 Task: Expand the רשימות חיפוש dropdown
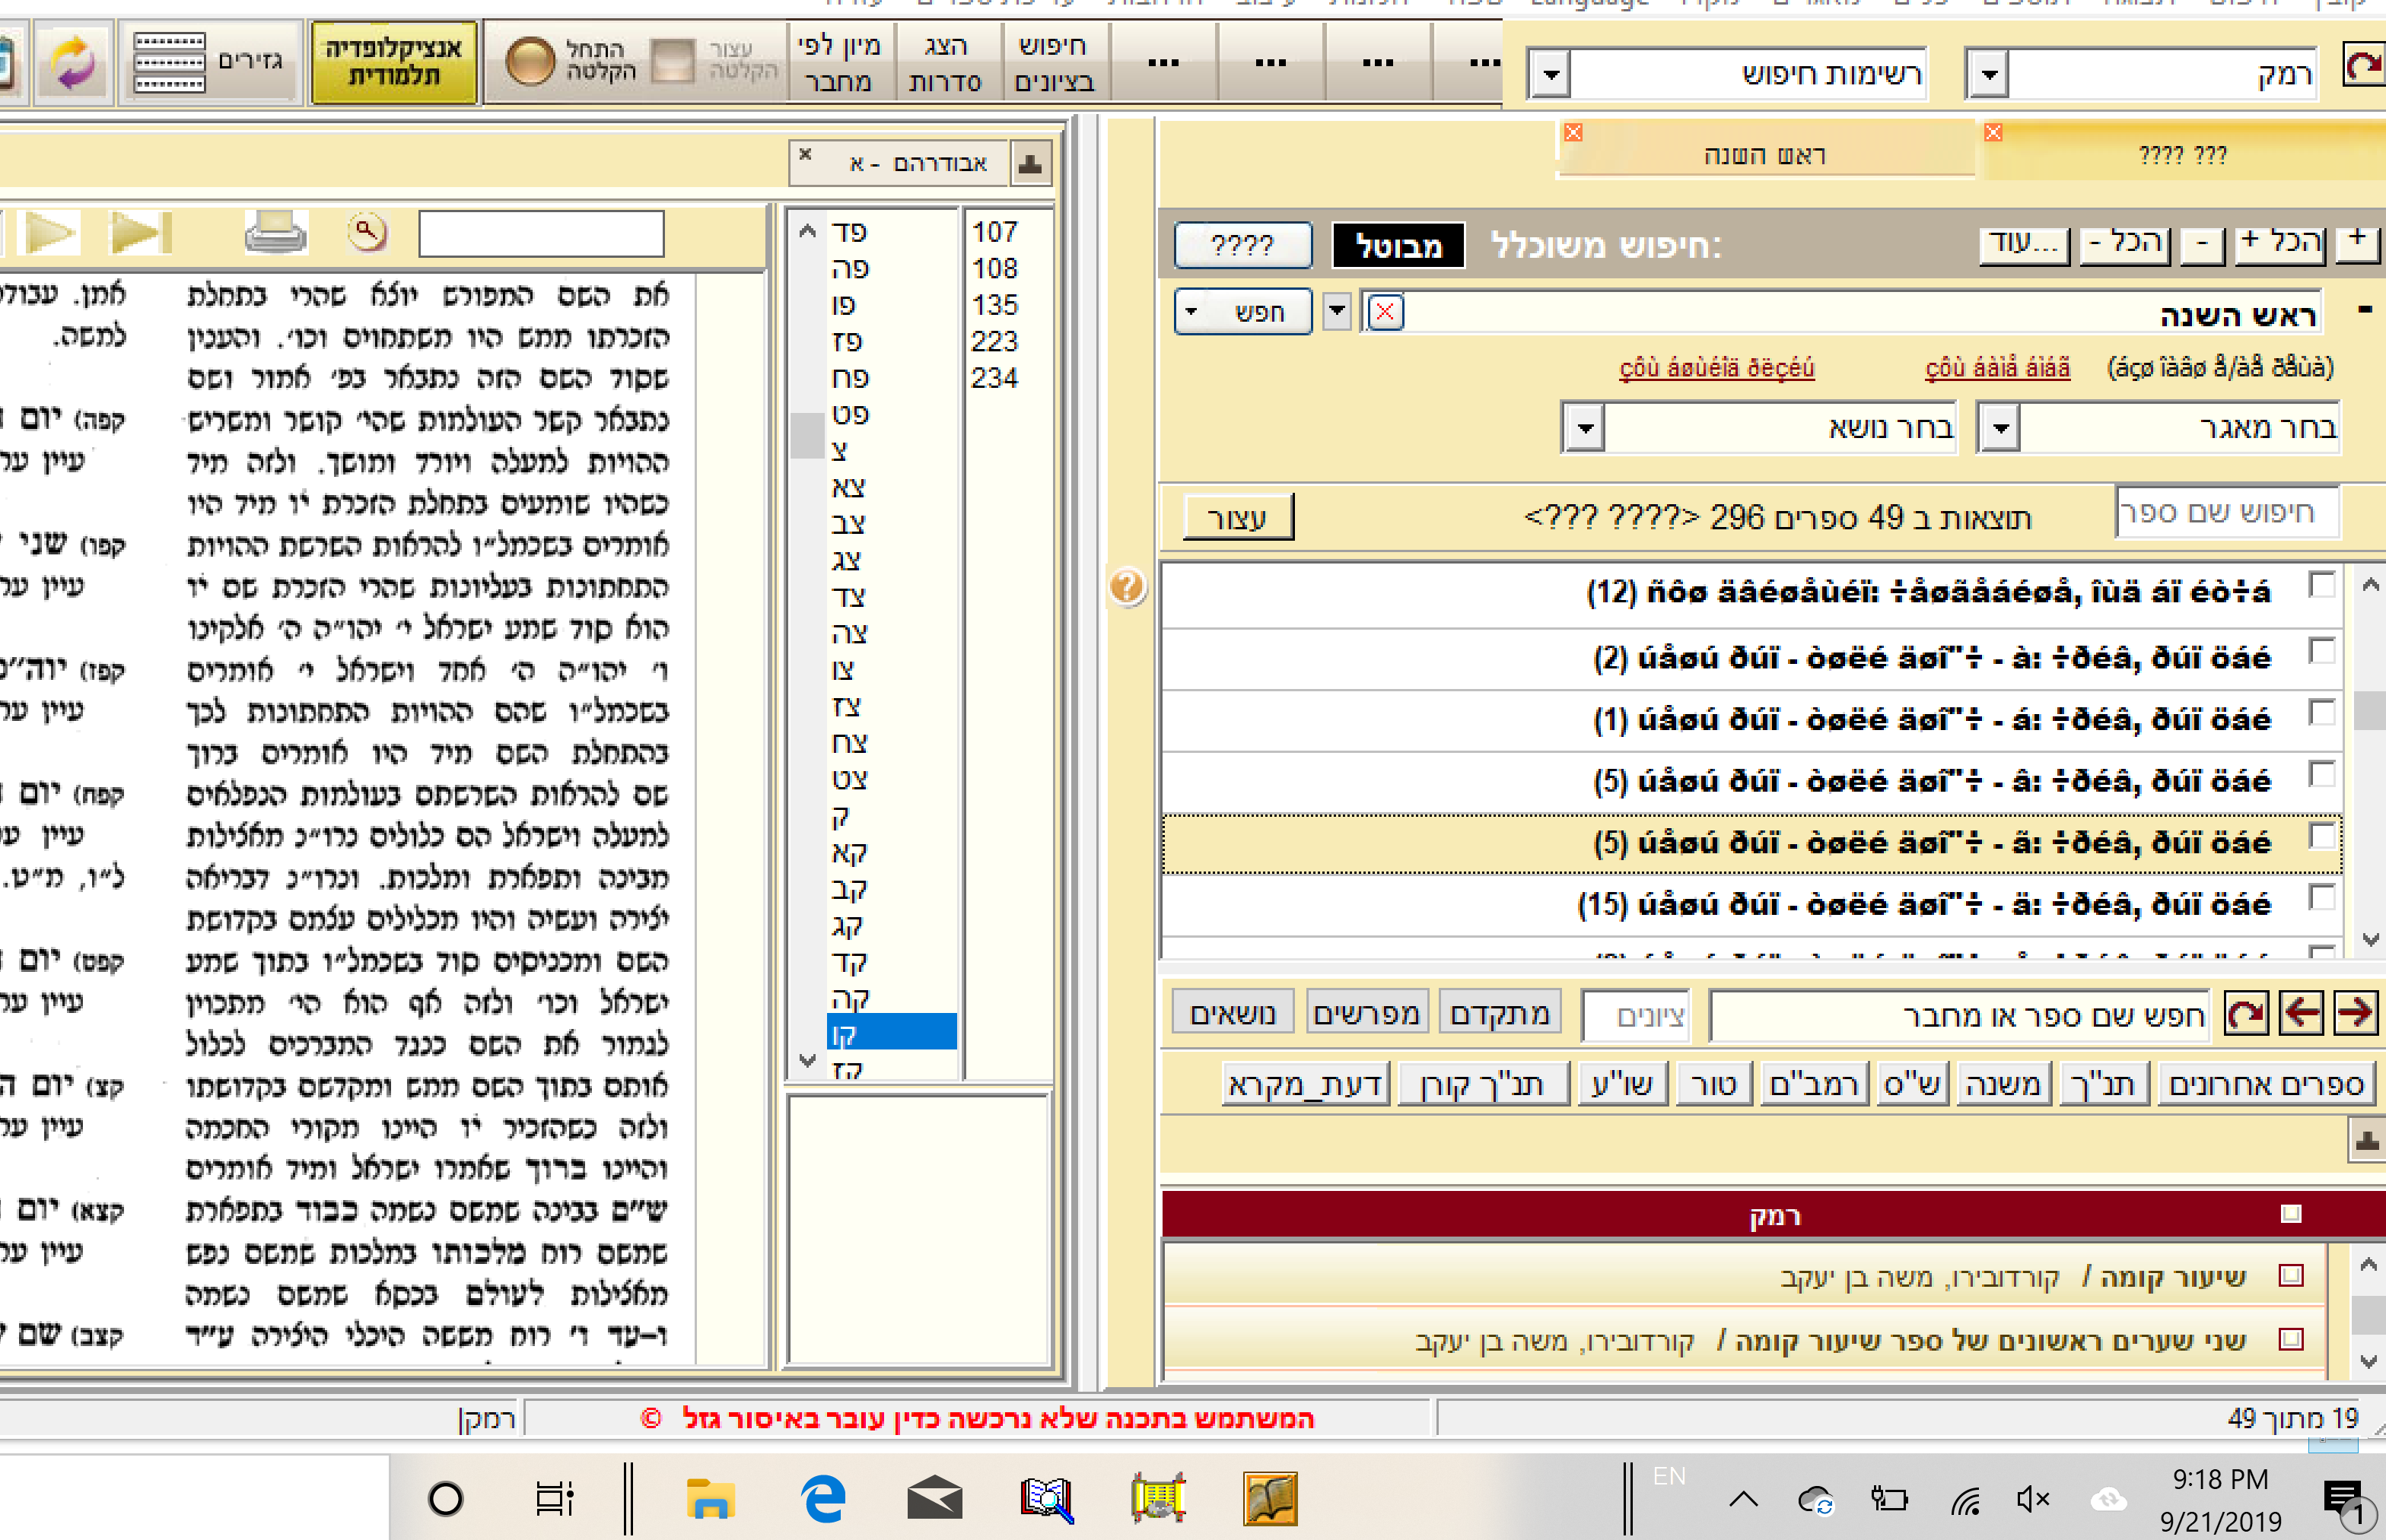(x=1551, y=74)
